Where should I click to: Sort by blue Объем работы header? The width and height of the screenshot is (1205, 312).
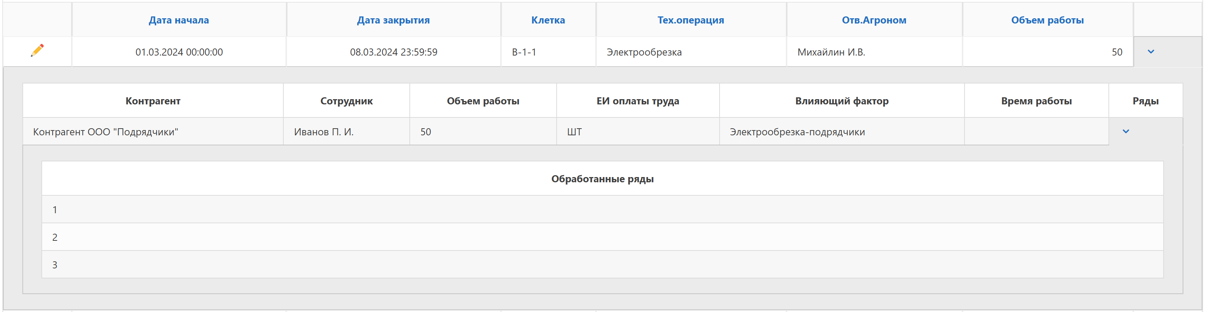pyautogui.click(x=1047, y=20)
